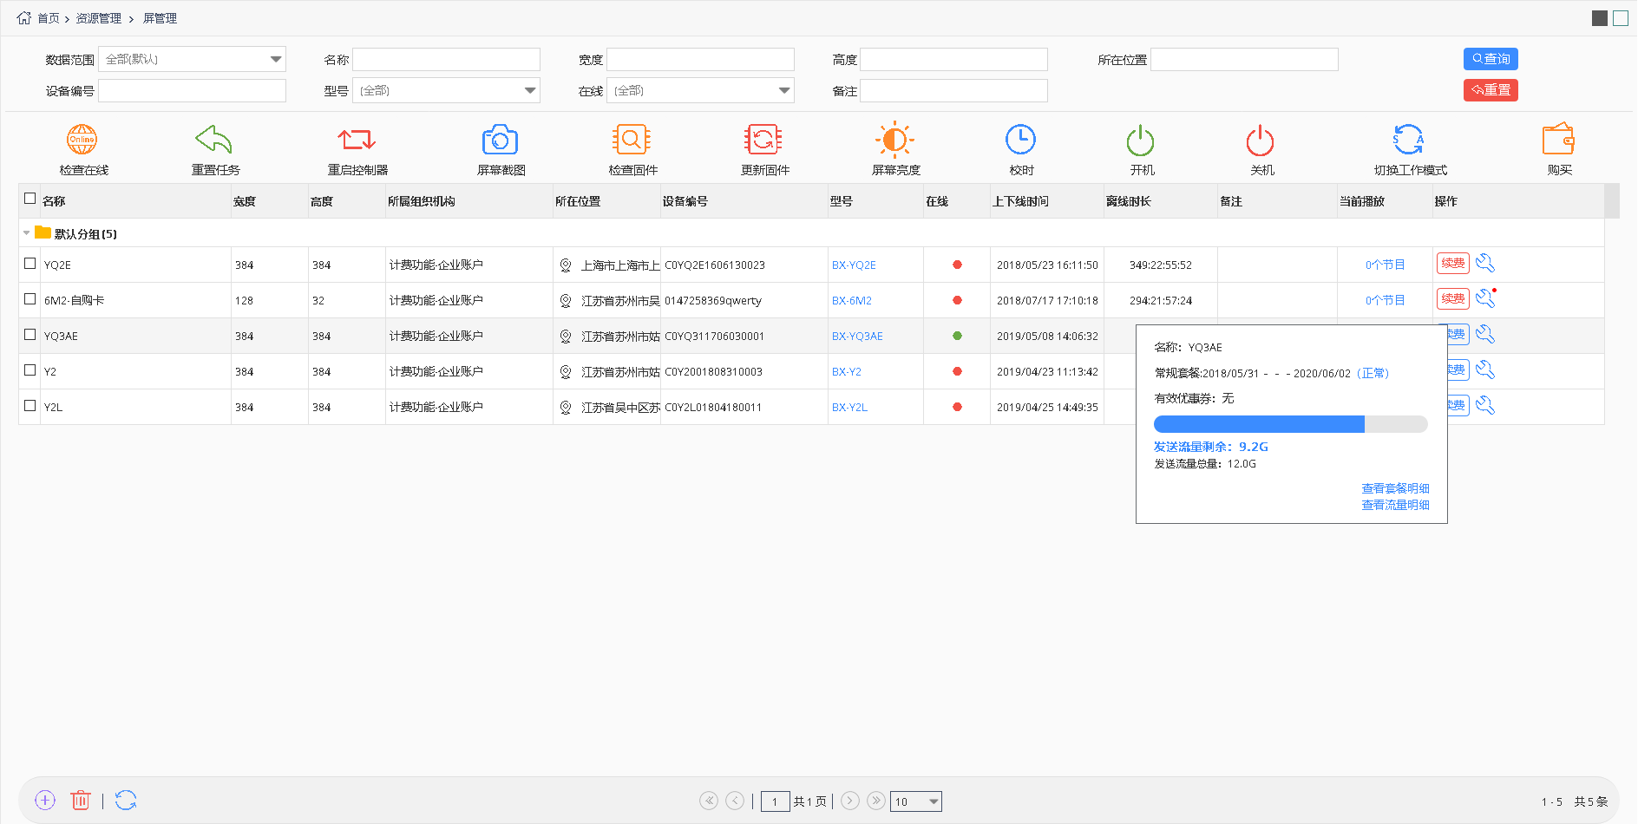Click the BX-YQ2E model link
Image resolution: width=1638 pixels, height=824 pixels.
(854, 265)
